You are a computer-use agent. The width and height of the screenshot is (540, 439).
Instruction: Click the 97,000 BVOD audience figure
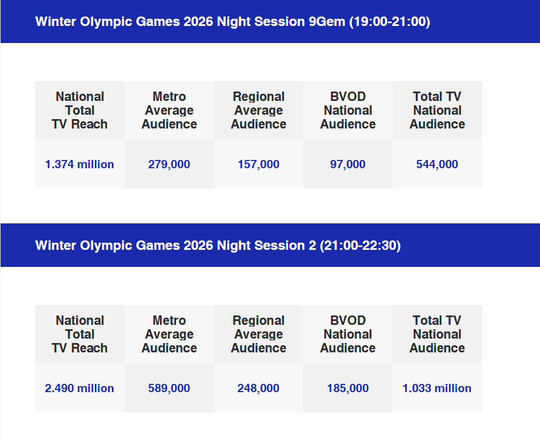click(x=347, y=164)
